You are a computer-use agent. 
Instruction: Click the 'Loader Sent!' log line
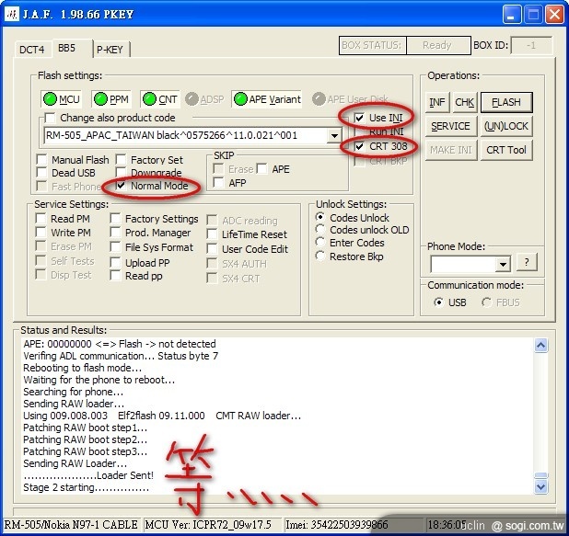[x=88, y=475]
